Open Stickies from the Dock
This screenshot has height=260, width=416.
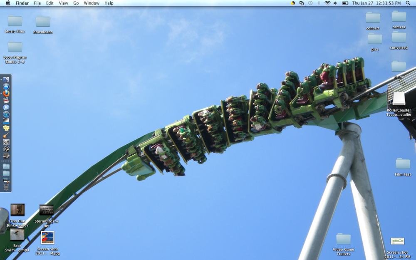(x=6, y=128)
